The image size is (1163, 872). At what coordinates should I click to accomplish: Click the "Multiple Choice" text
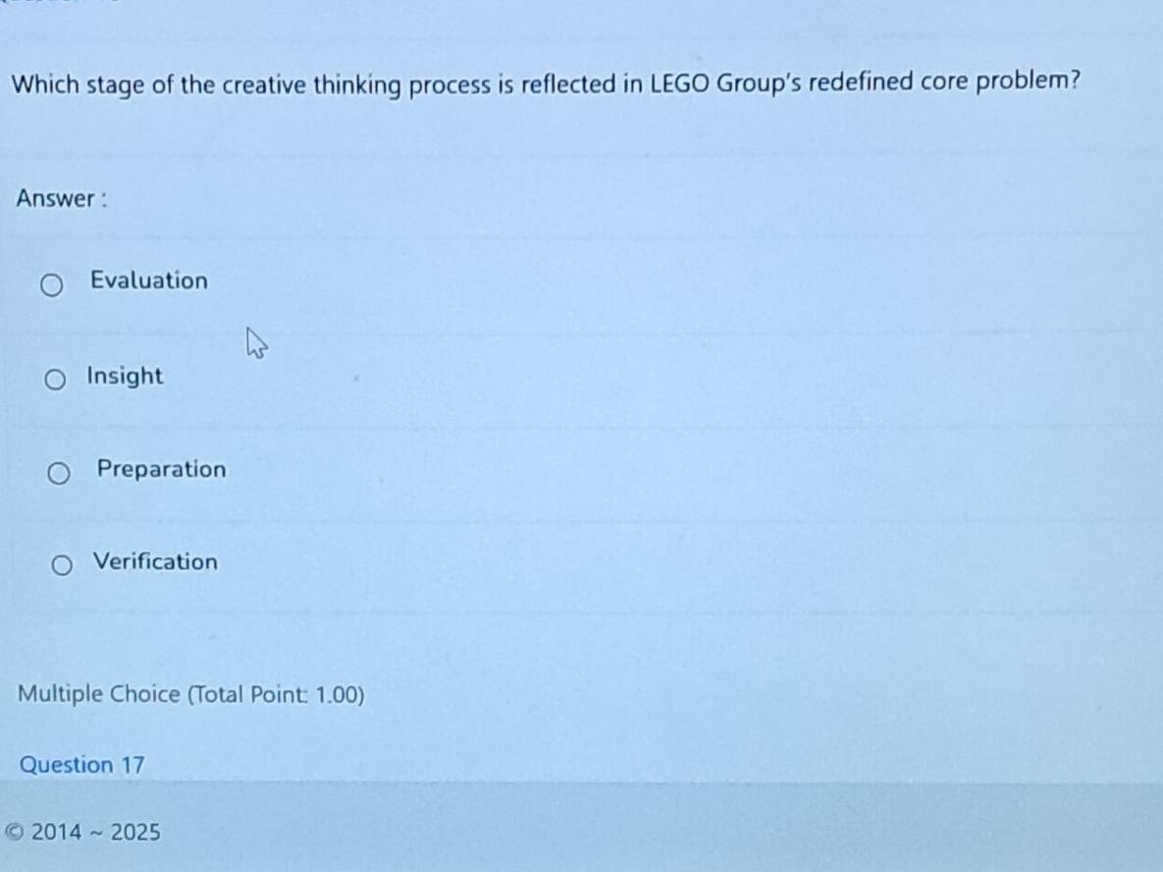pyautogui.click(x=99, y=694)
